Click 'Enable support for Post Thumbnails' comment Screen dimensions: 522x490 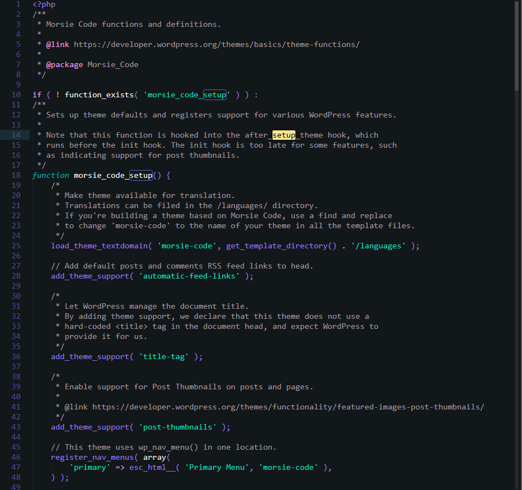[189, 387]
